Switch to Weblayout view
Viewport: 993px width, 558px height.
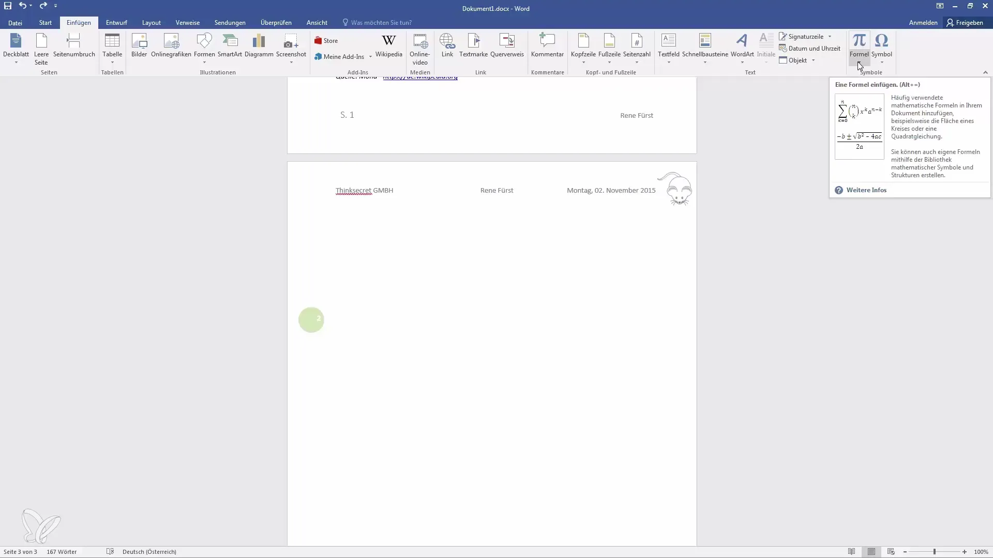coord(891,552)
